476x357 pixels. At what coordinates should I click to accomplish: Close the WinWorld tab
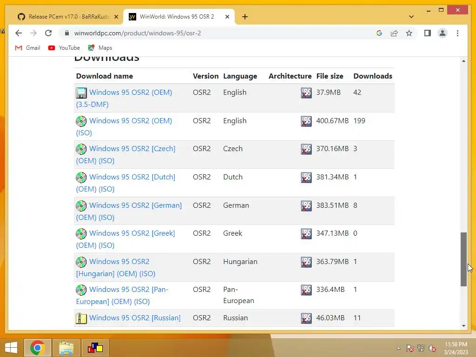(x=227, y=17)
